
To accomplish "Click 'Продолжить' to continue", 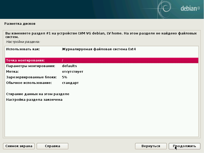I will pos(184,146).
